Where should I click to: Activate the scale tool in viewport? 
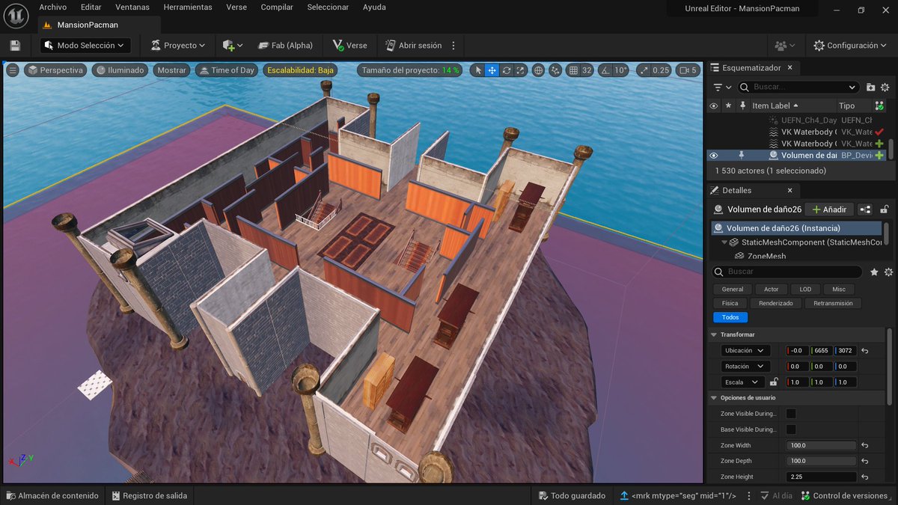coord(521,70)
